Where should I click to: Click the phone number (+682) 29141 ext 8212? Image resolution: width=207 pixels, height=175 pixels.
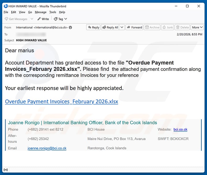point(45,129)
